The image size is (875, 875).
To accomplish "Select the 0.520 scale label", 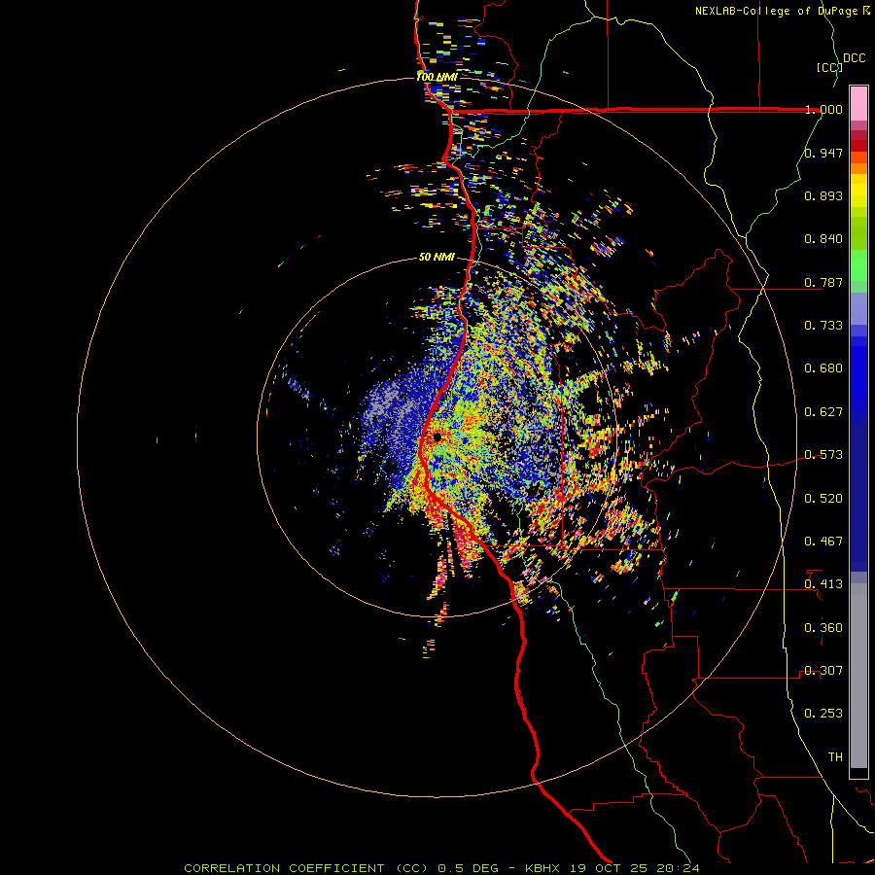I will coord(823,499).
